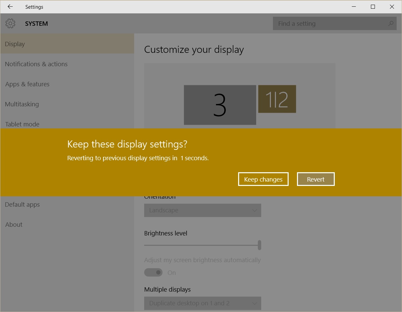This screenshot has width=402, height=312.
Task: Toggle automatic screen brightness switch
Action: click(153, 273)
